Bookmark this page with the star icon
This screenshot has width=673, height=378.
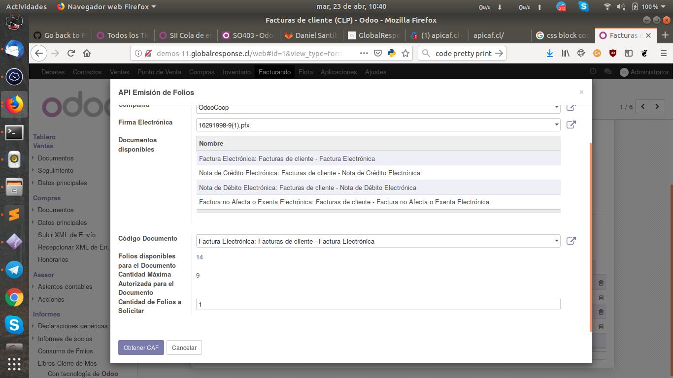pyautogui.click(x=405, y=53)
